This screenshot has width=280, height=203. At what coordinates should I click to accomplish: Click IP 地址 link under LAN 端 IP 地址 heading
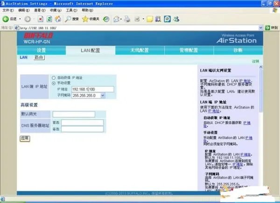(x=214, y=111)
